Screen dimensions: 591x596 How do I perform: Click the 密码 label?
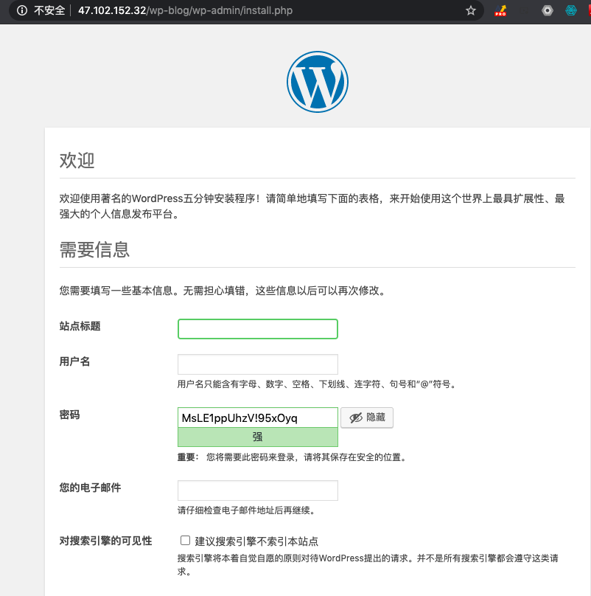(x=69, y=415)
